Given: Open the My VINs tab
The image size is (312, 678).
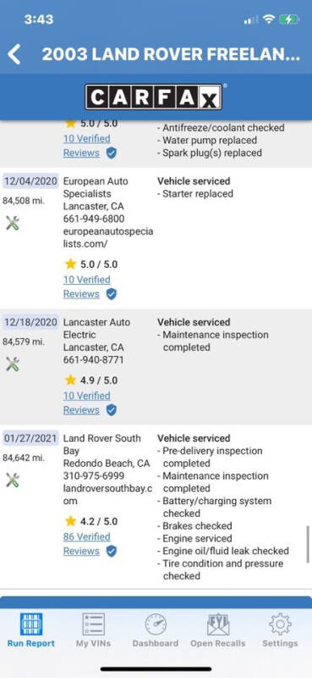Looking at the screenshot, I should point(93,630).
